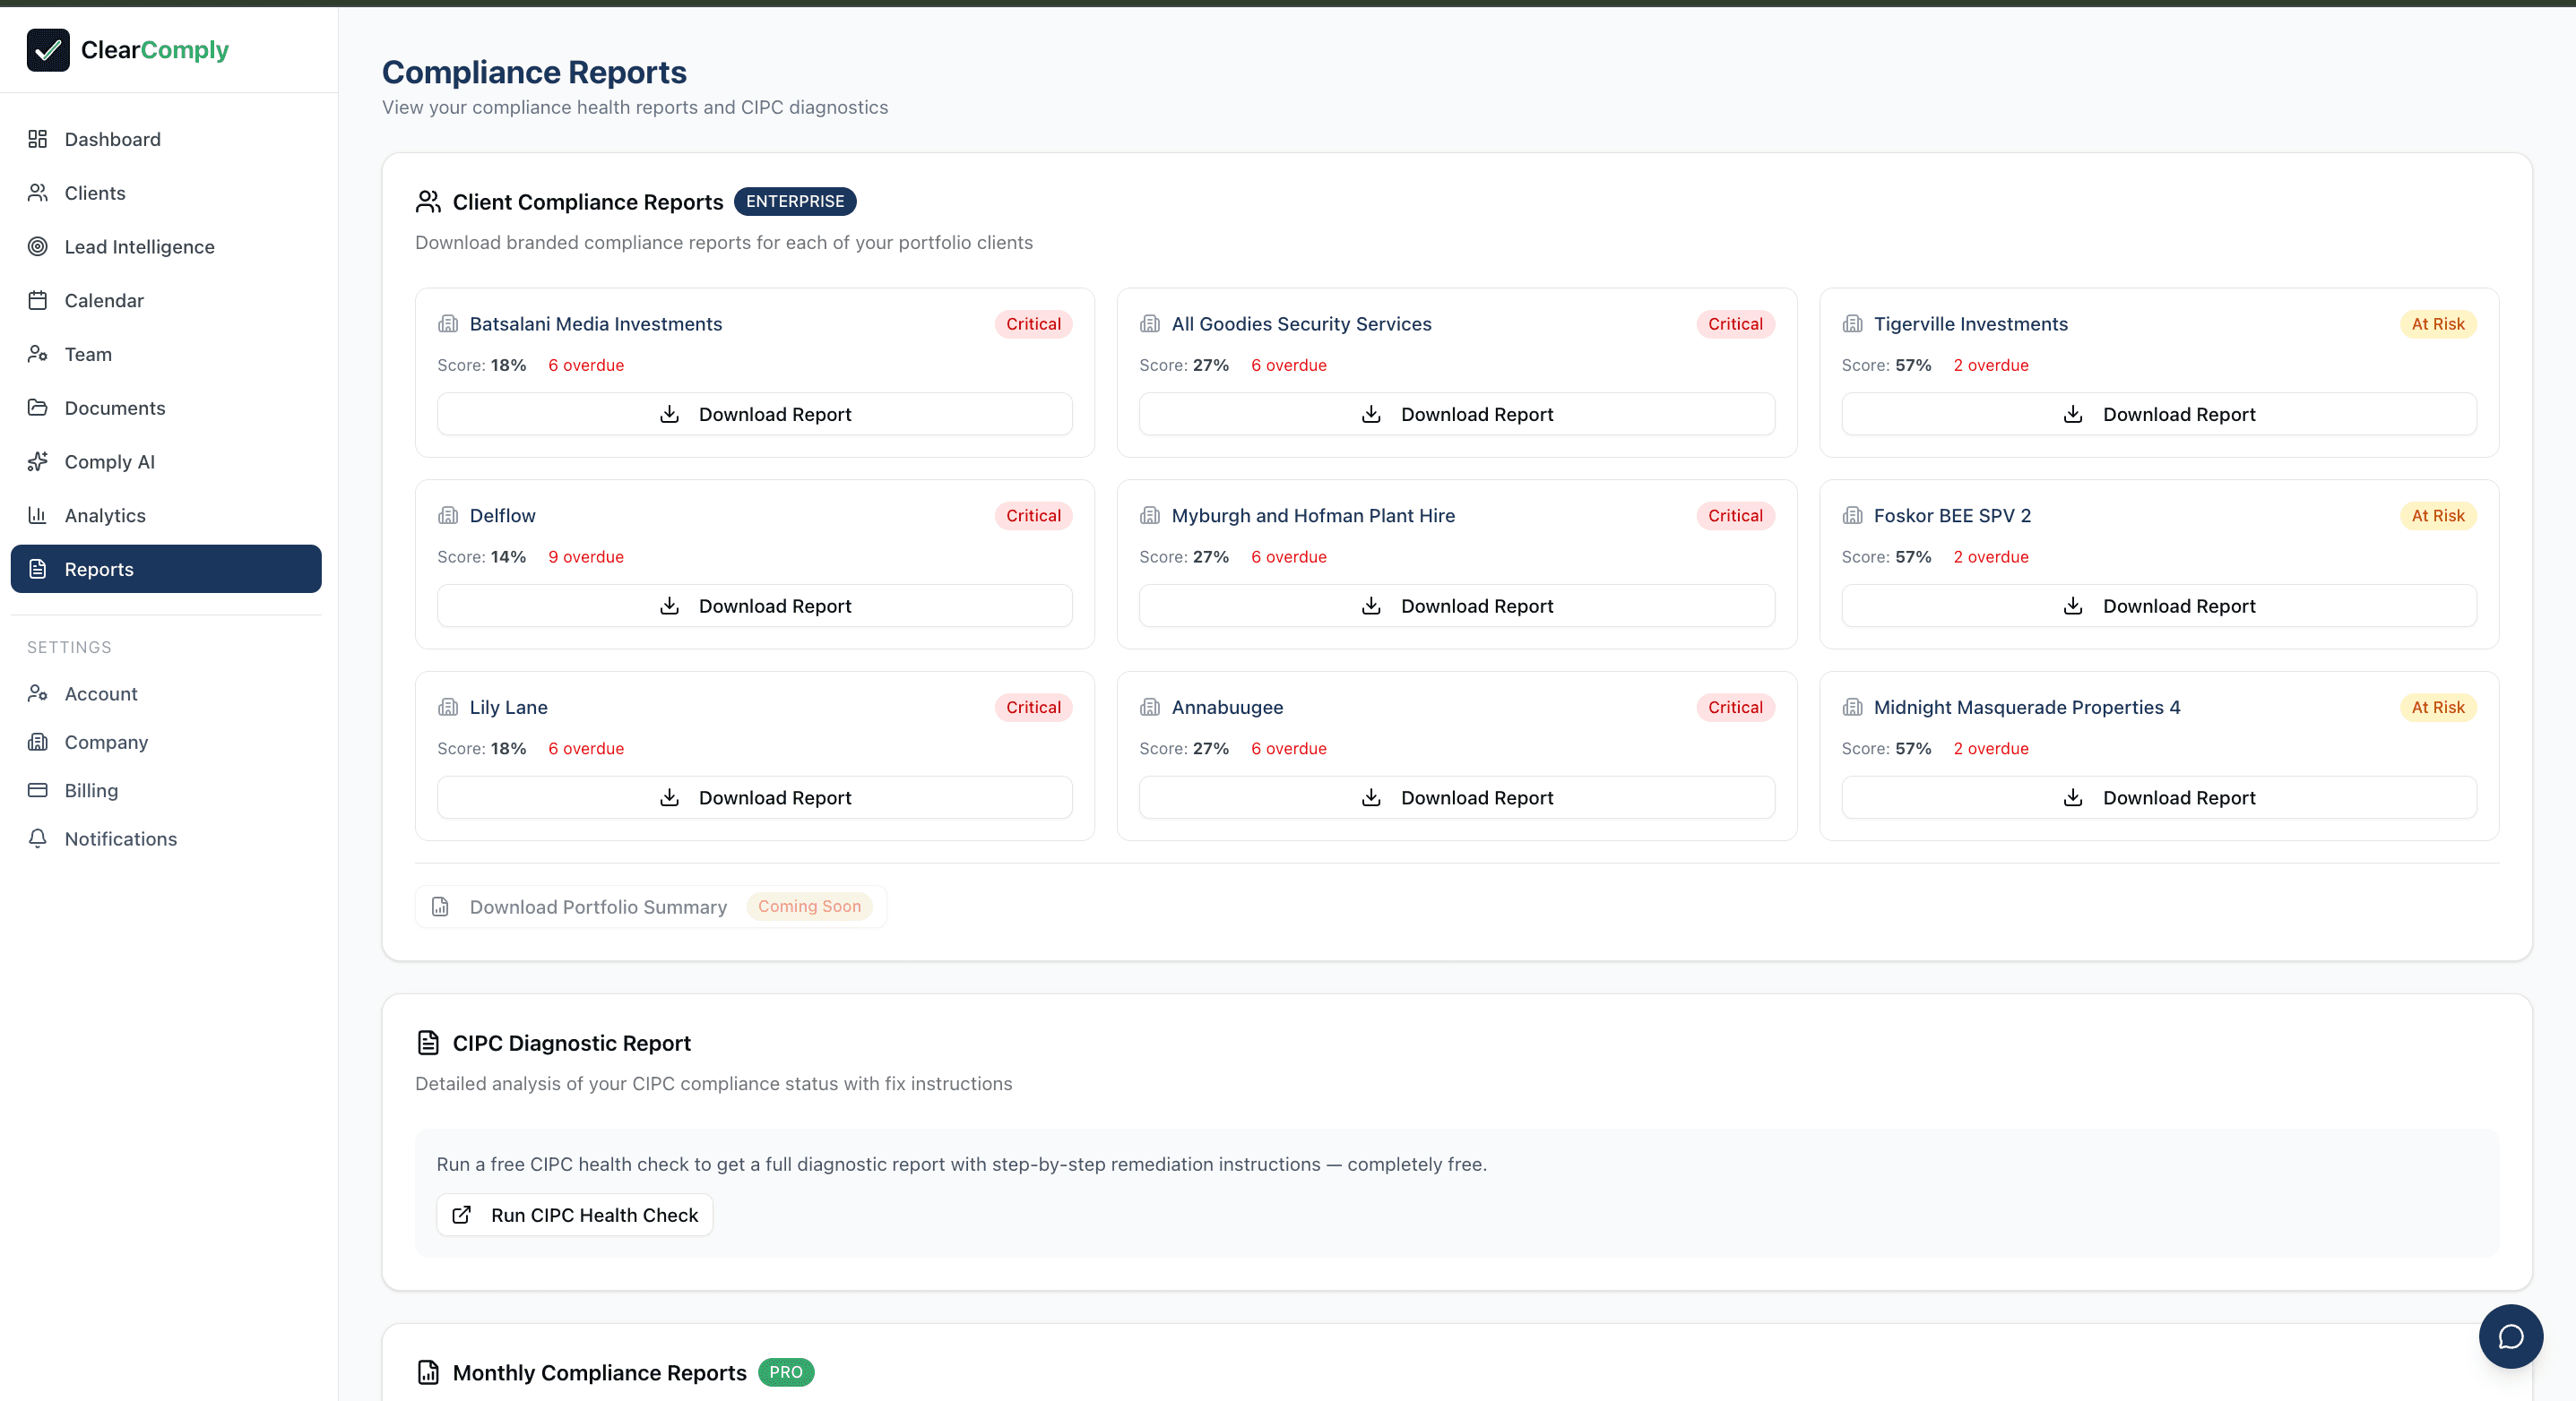Click the Dashboard grid icon in sidebar
Screen dimensions: 2576x1401
point(38,139)
